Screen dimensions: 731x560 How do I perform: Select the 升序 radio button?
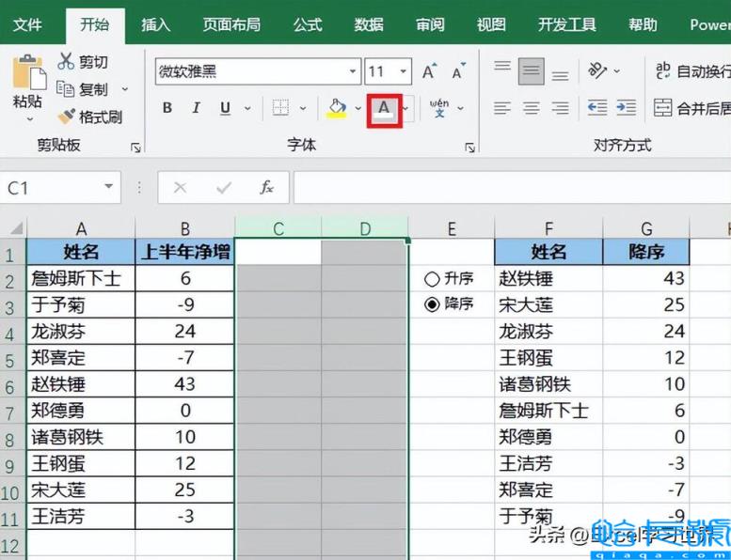click(432, 279)
